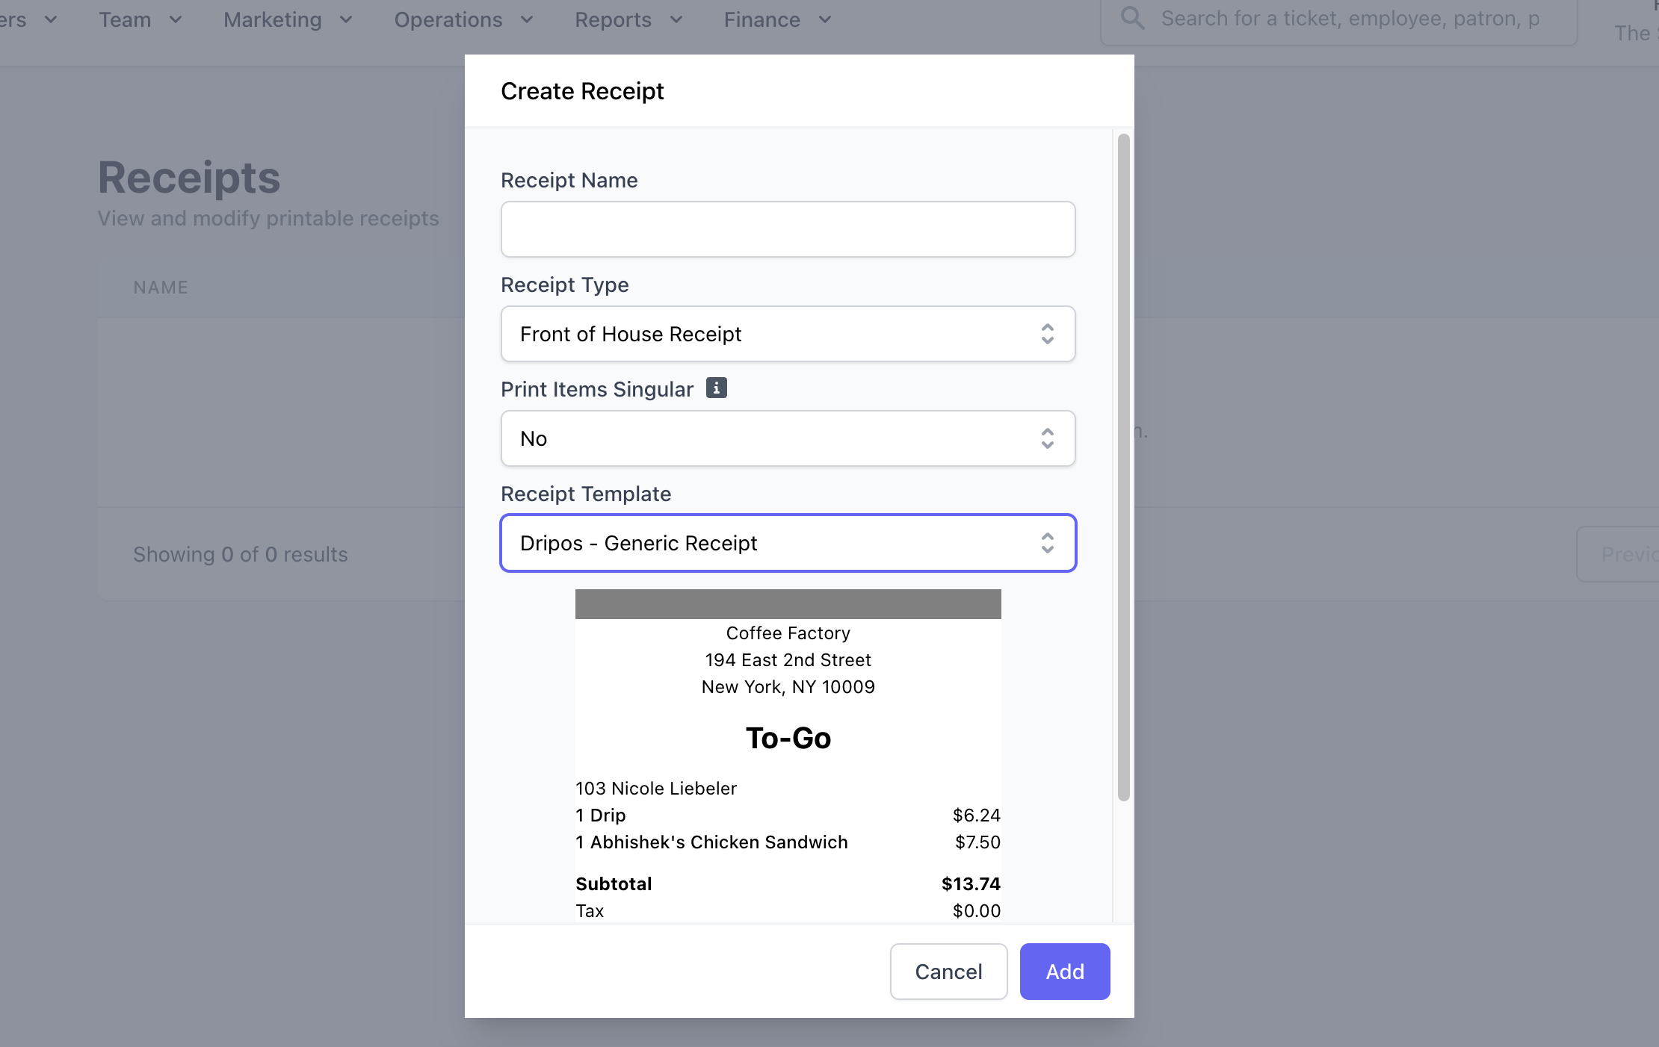
Task: Open the Team menu
Action: [126, 20]
